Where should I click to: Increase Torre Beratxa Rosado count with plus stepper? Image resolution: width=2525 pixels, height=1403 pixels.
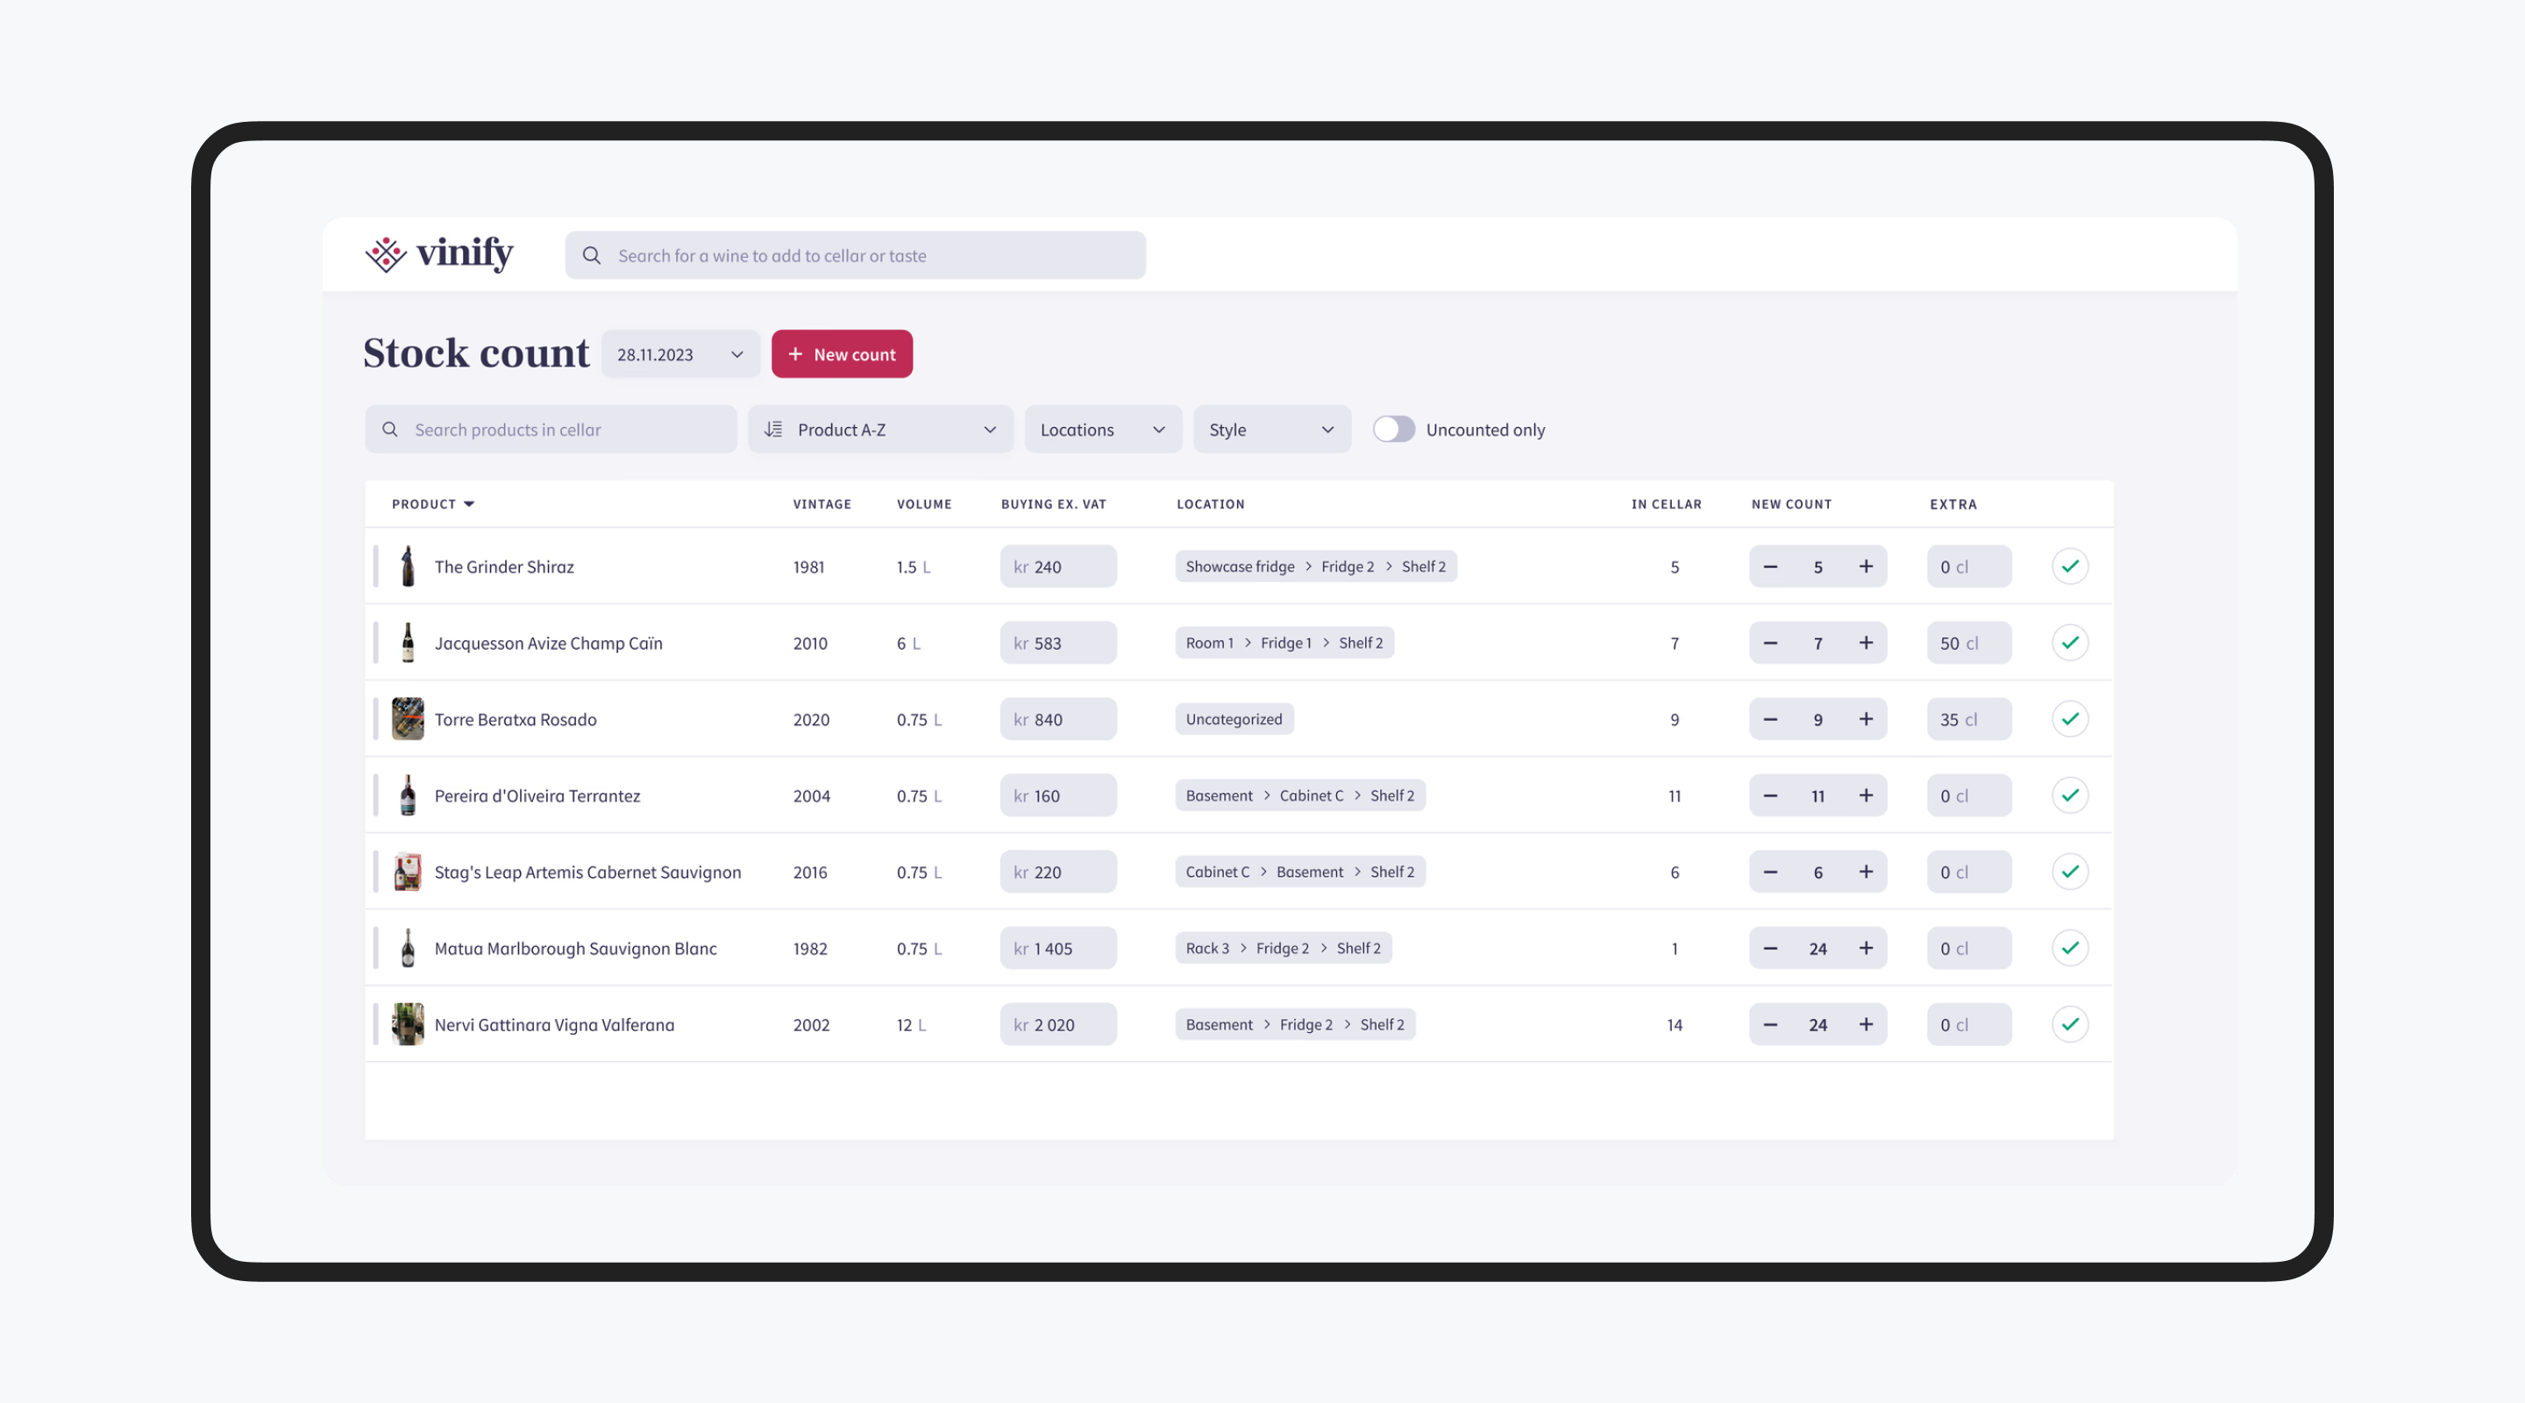tap(1866, 719)
